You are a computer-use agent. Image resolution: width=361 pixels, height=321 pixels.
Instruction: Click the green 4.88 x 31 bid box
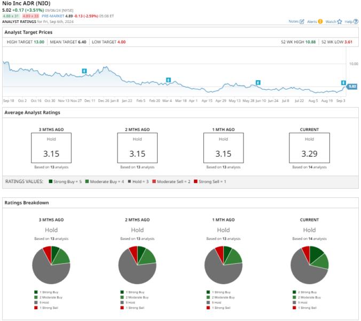pos(11,16)
